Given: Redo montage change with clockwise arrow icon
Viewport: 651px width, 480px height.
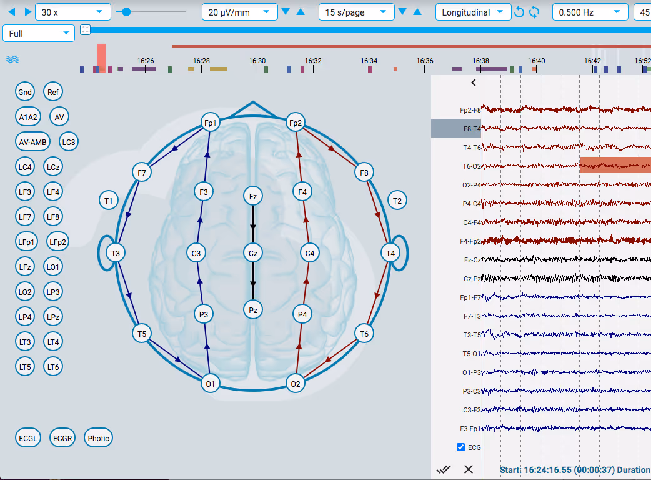Looking at the screenshot, I should (x=535, y=11).
